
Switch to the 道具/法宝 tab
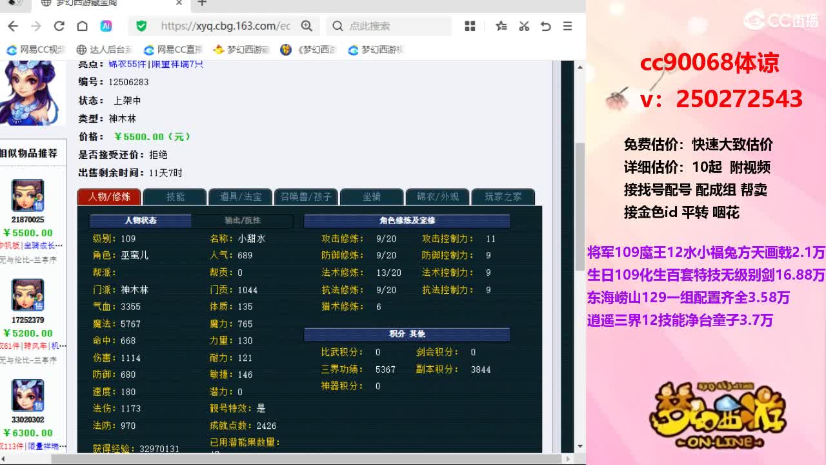(241, 197)
